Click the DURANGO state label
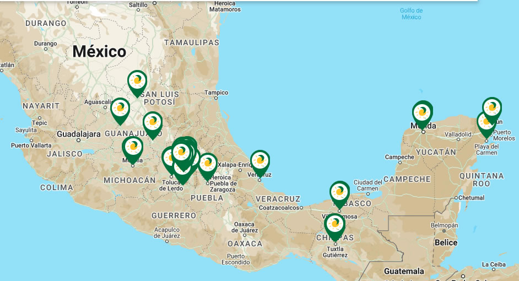Screen dimensions: 519x281 point(46,23)
